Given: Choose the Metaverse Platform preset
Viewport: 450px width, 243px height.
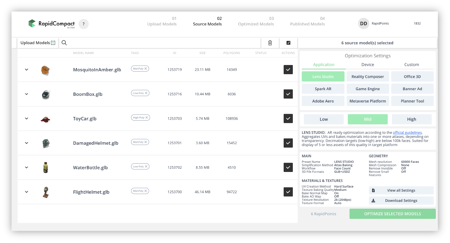Looking at the screenshot, I should click(x=368, y=101).
